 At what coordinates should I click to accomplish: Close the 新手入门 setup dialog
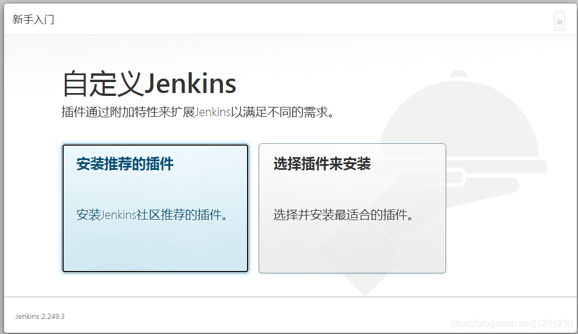pyautogui.click(x=559, y=21)
